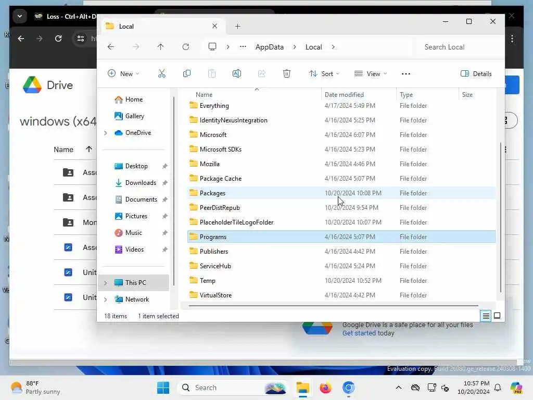
Task: Click Local in address bar
Action: [314, 47]
